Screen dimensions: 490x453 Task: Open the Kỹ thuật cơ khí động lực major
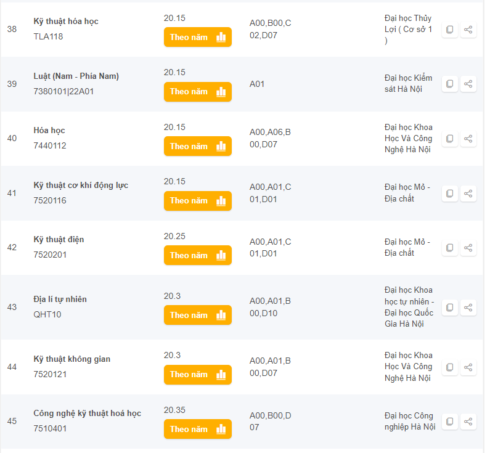coord(81,186)
